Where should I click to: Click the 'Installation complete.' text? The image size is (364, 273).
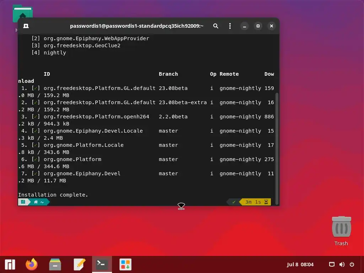pos(53,195)
